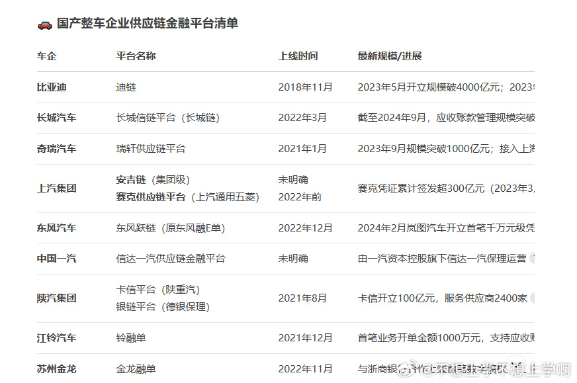Click 卡信平台（陕重汽）text

[x=158, y=290]
